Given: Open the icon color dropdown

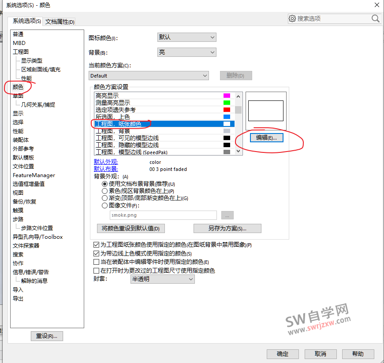Looking at the screenshot, I should pyautogui.click(x=186, y=37).
